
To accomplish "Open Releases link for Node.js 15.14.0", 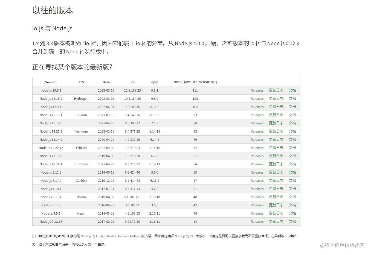I will (x=257, y=123).
